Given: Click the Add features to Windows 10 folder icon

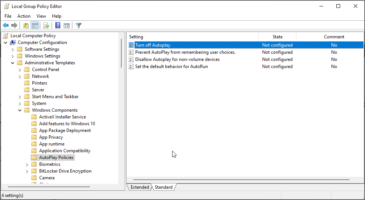Looking at the screenshot, I should pos(34,124).
